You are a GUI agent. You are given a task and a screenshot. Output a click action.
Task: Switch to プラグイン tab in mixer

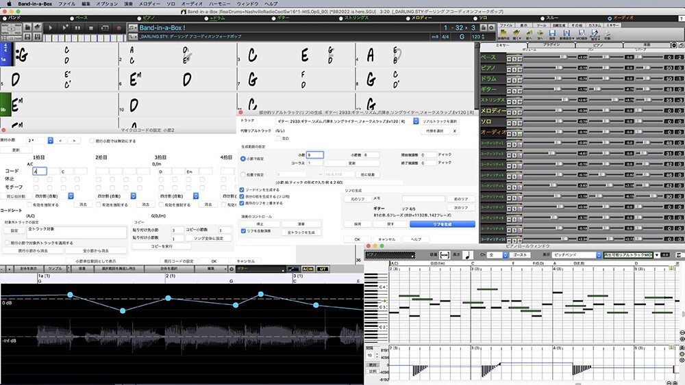551,45
